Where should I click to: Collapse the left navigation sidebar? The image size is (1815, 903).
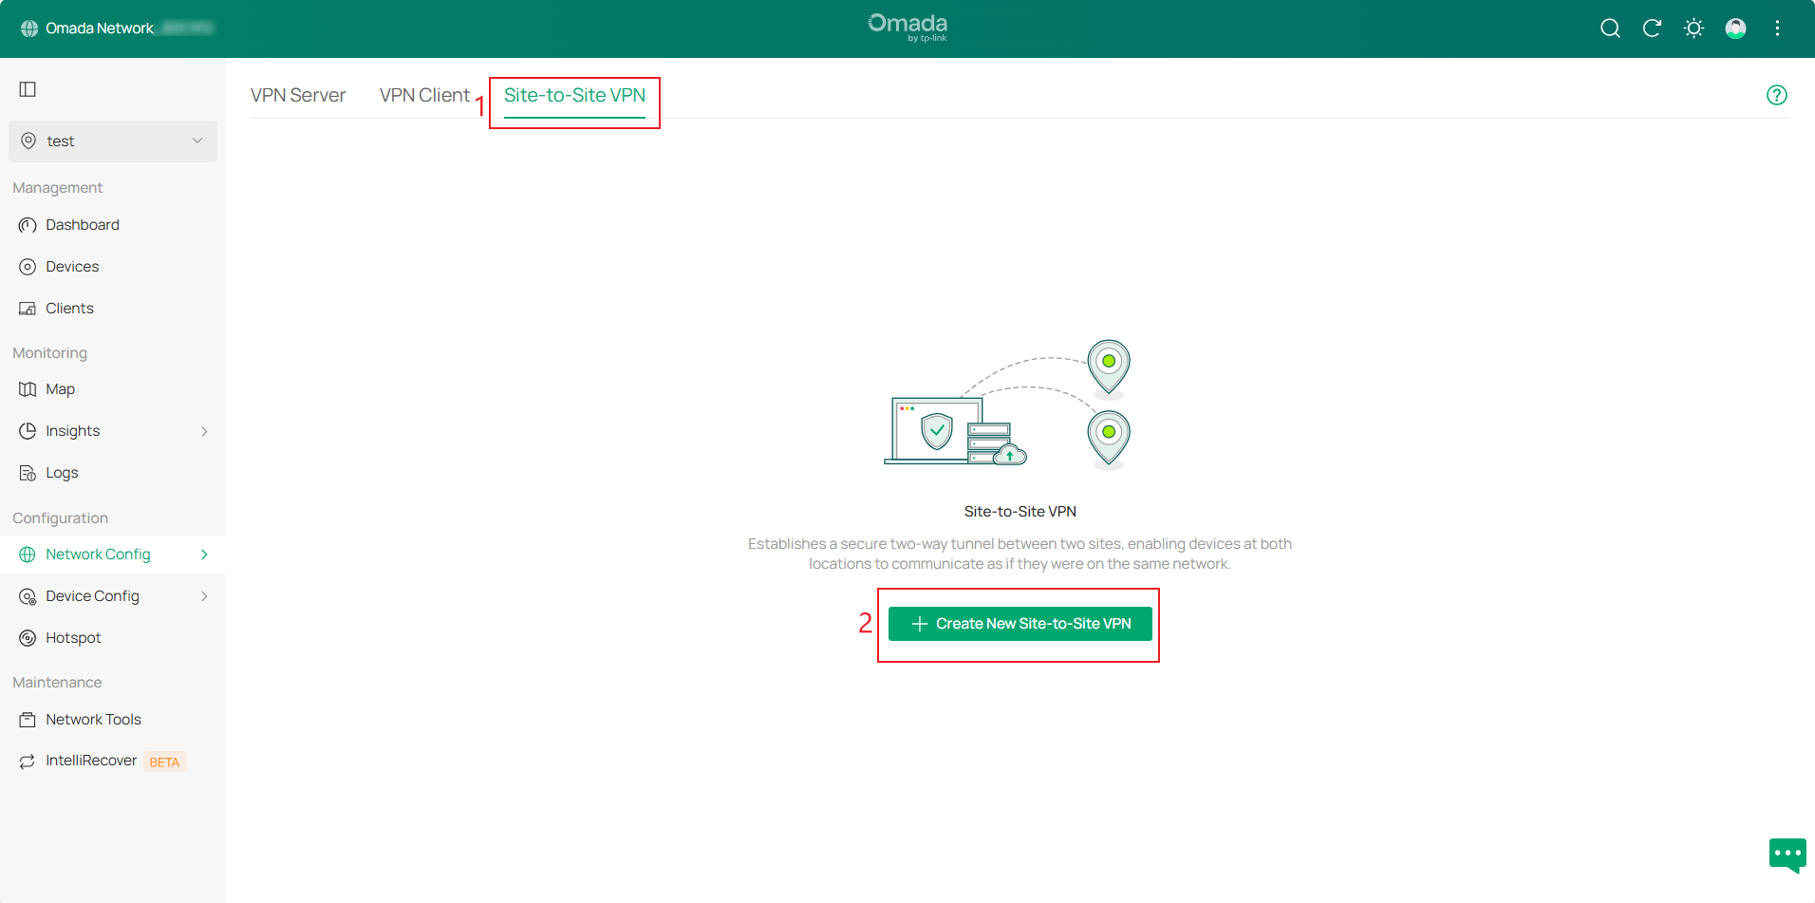[27, 89]
